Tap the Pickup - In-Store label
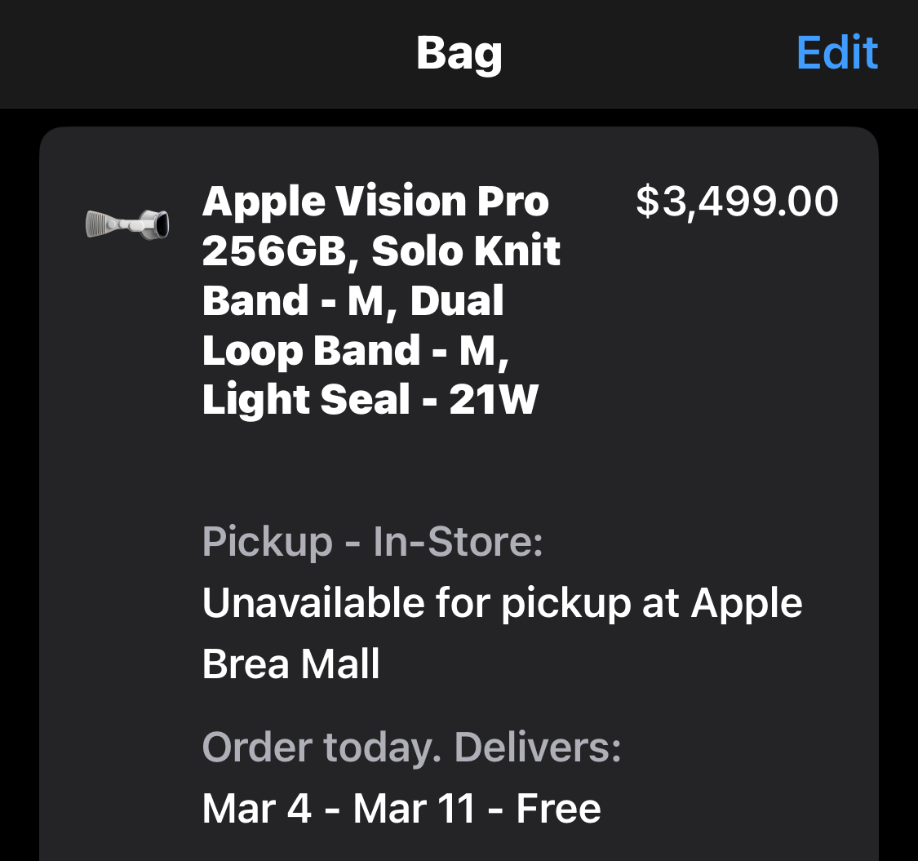 pos(372,541)
